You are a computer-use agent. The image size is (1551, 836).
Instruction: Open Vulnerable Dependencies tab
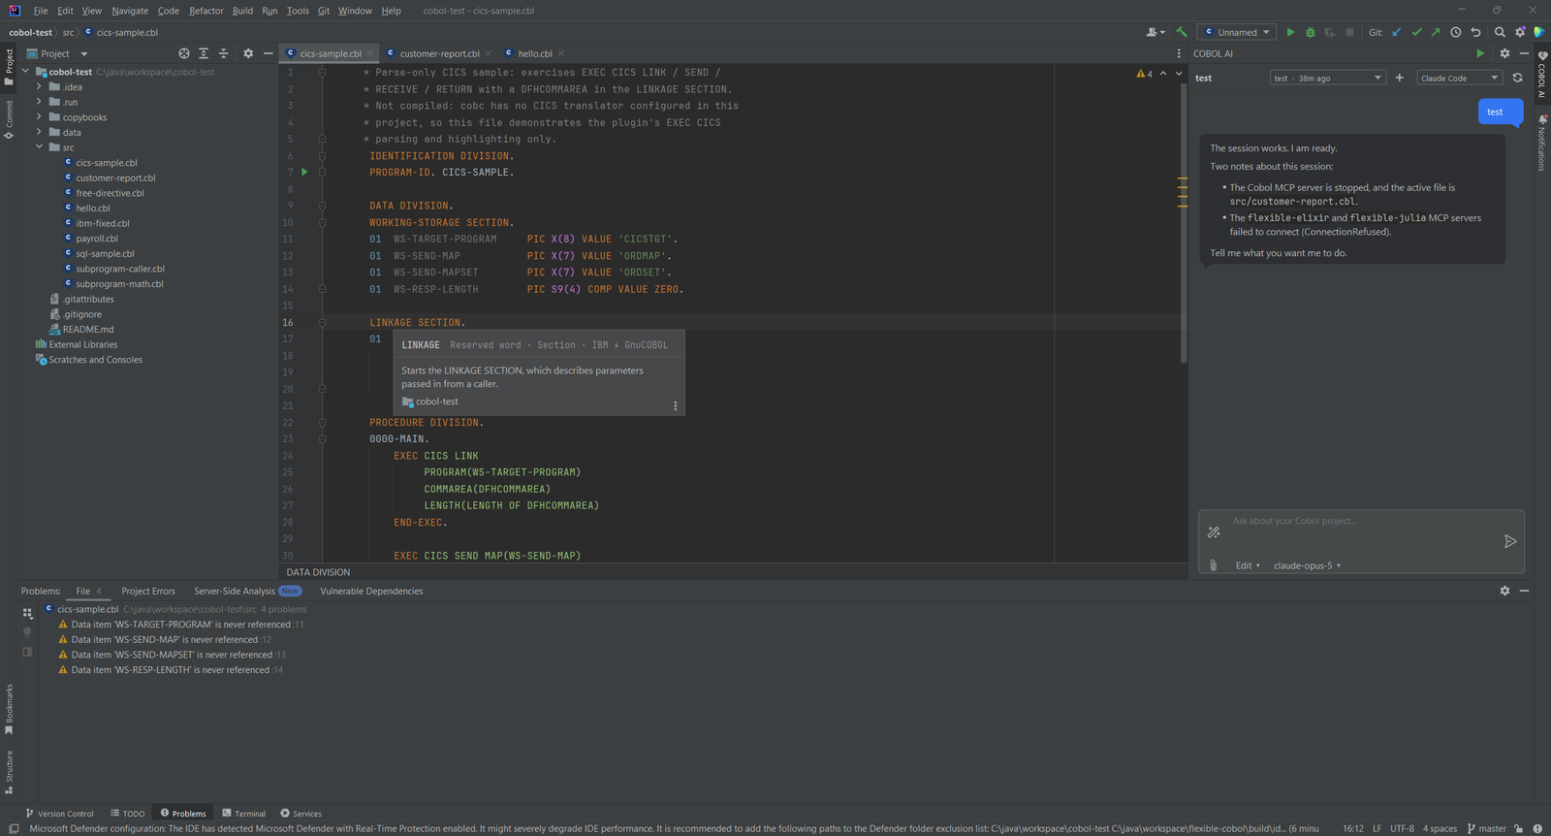coord(371,591)
